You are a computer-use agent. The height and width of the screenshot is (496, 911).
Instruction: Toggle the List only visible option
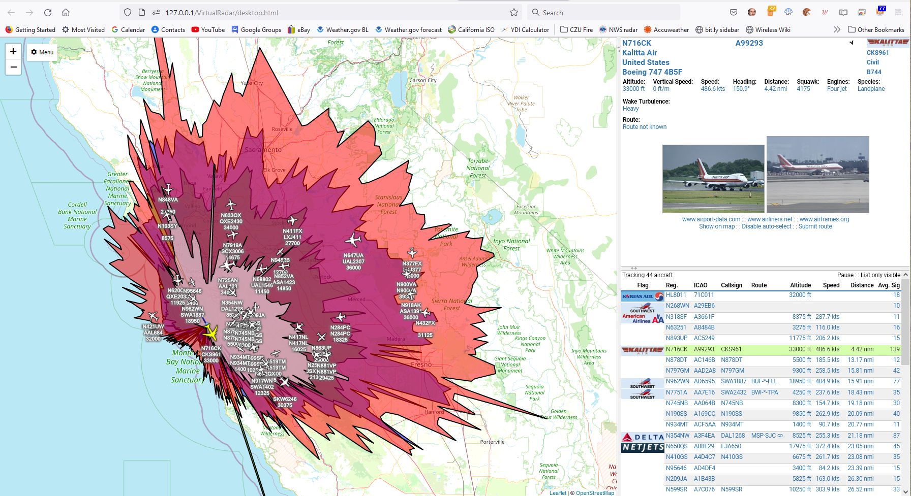pyautogui.click(x=880, y=275)
